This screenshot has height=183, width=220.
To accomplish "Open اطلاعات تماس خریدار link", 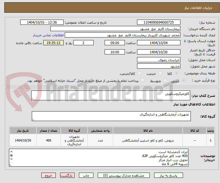I will point(48,35).
